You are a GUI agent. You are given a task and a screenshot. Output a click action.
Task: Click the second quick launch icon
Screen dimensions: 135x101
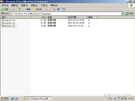(x=16, y=99)
